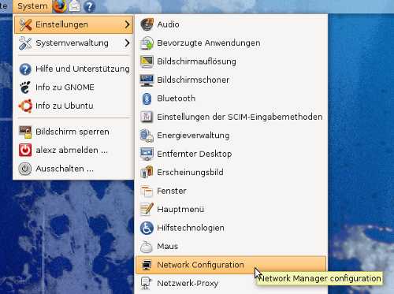Click the Bevorzugte Anwendungen icon

147,43
